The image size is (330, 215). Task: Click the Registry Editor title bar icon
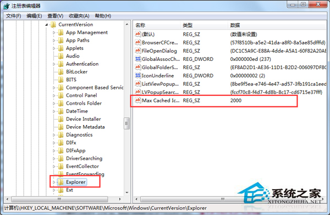pyautogui.click(x=6, y=6)
